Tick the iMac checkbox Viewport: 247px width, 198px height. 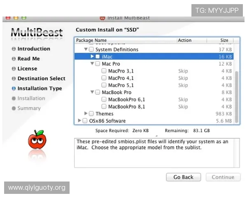(98, 57)
